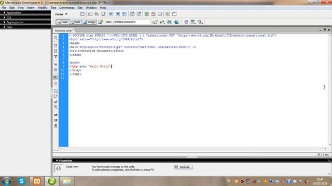The width and height of the screenshot is (332, 186).
Task: Click the Expand All code icon
Action: (56, 56)
